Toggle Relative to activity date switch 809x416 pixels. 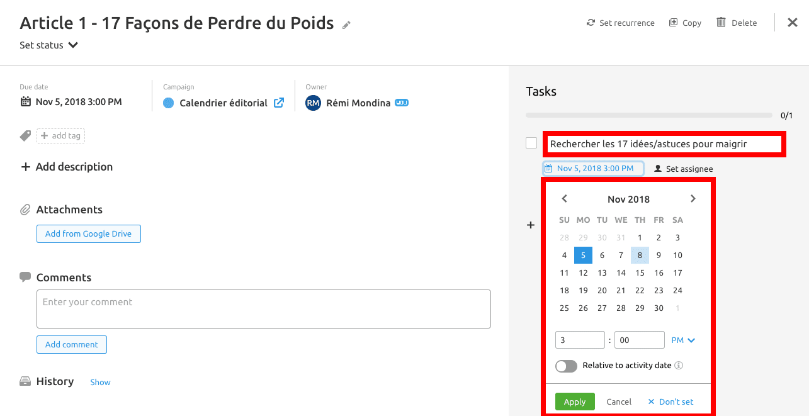click(x=566, y=366)
